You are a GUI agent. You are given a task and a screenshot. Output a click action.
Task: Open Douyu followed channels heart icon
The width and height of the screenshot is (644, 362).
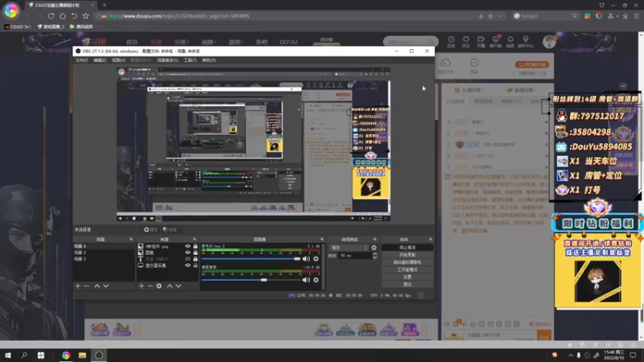pyautogui.click(x=466, y=42)
